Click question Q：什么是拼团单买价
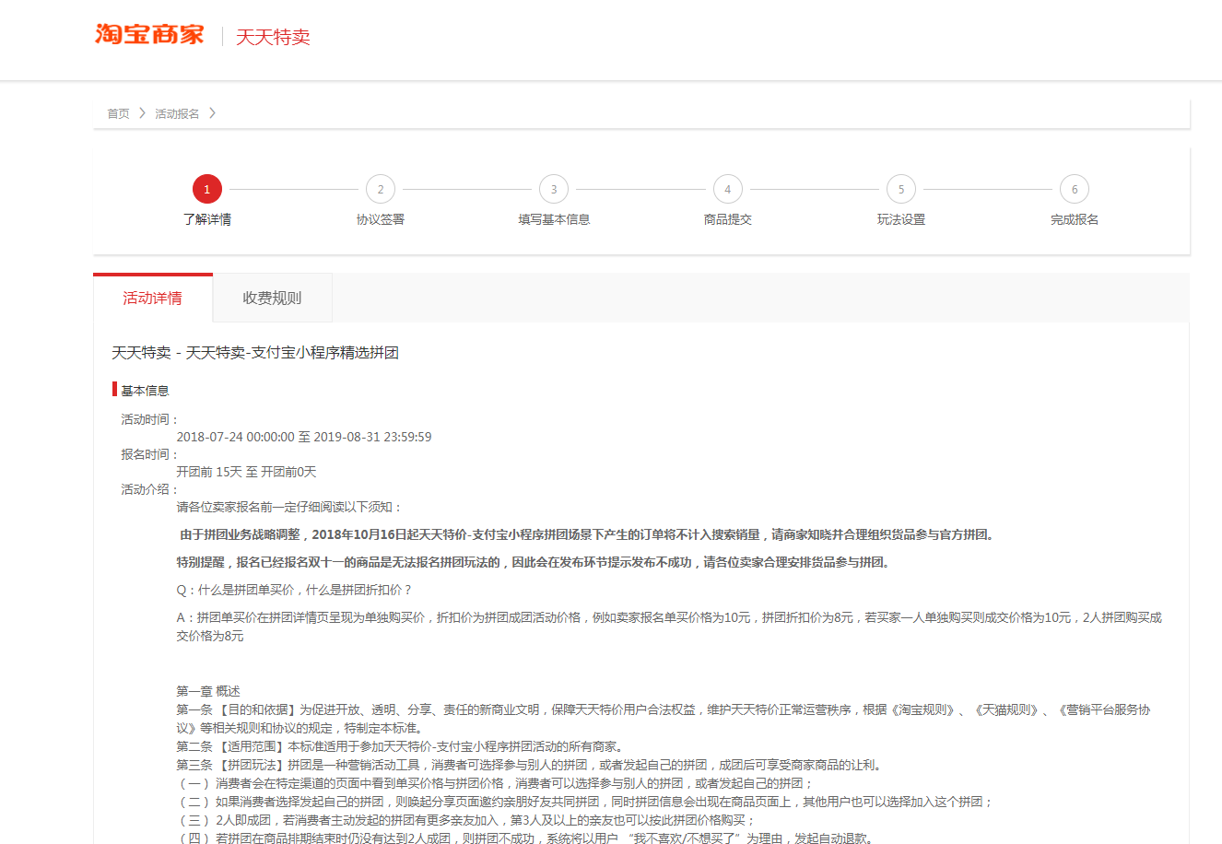The height and width of the screenshot is (844, 1222). tap(294, 590)
